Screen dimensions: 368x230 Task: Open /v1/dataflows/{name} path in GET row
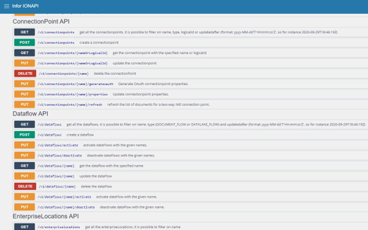click(x=56, y=166)
